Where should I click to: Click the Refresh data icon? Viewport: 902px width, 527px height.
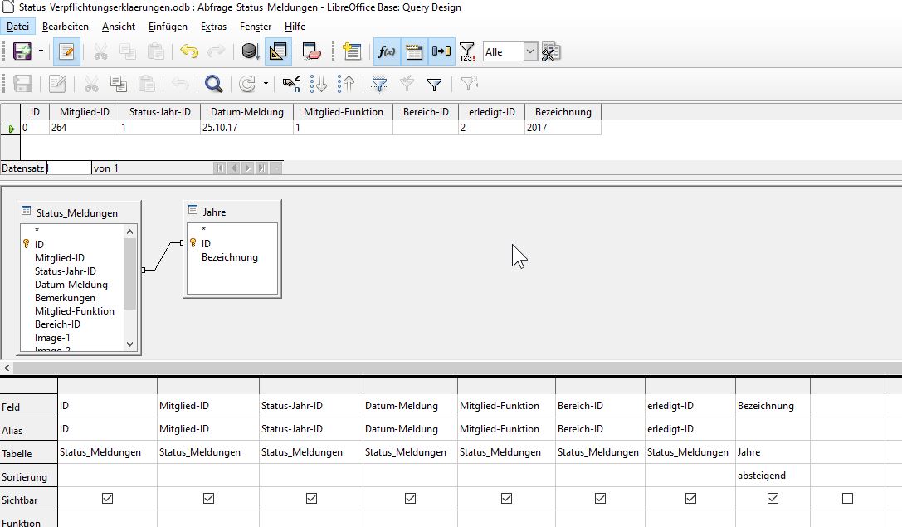click(247, 84)
